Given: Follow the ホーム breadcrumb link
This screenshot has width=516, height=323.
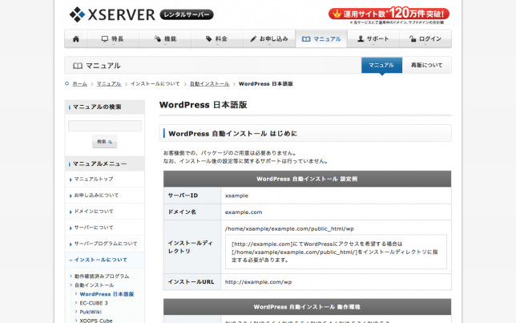Looking at the screenshot, I should 79,84.
